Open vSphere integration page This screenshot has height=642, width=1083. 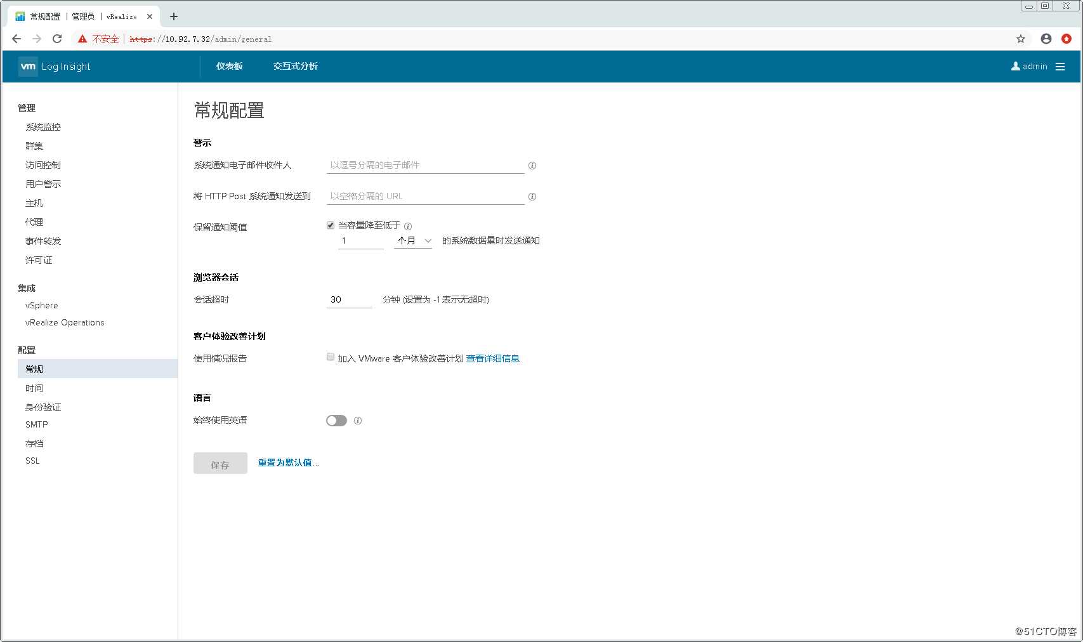pos(42,305)
